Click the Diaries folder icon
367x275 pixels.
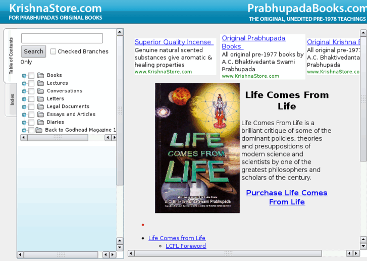click(x=41, y=122)
